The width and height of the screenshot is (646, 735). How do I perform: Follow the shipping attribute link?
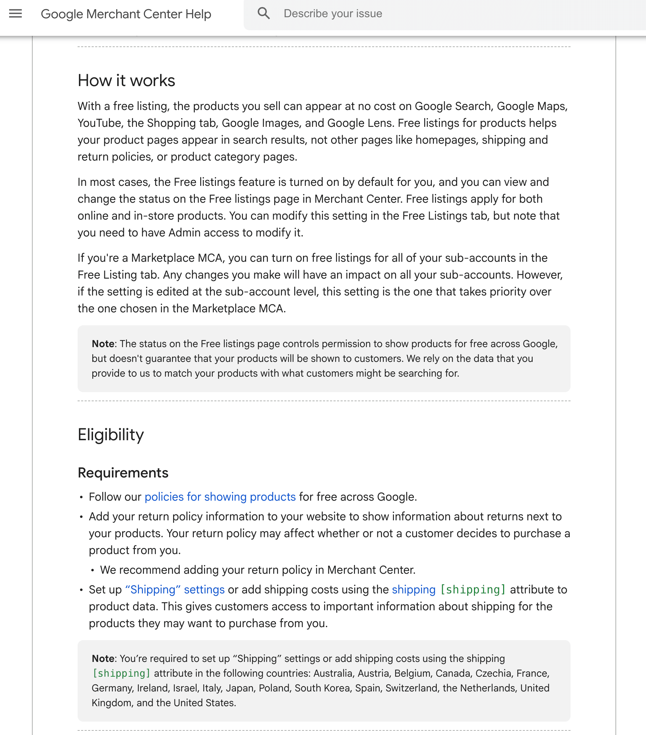pyautogui.click(x=414, y=589)
